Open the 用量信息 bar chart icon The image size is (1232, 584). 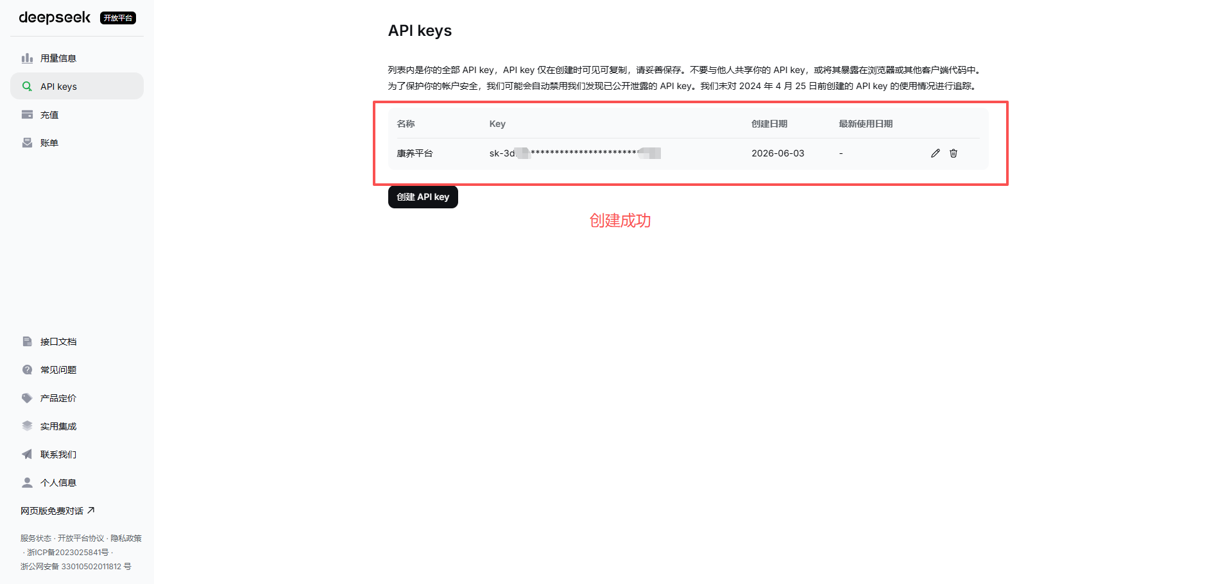[27, 58]
